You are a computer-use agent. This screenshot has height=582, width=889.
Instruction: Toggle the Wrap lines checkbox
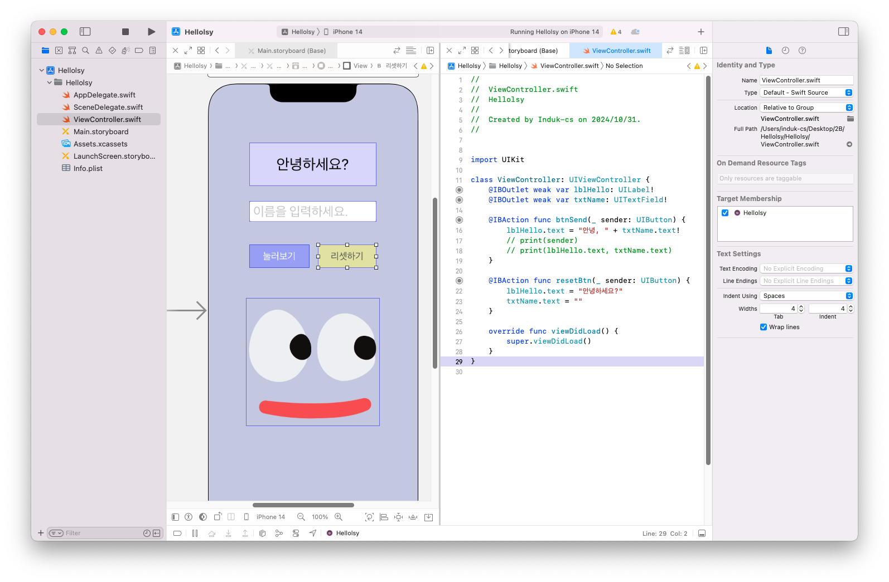764,327
